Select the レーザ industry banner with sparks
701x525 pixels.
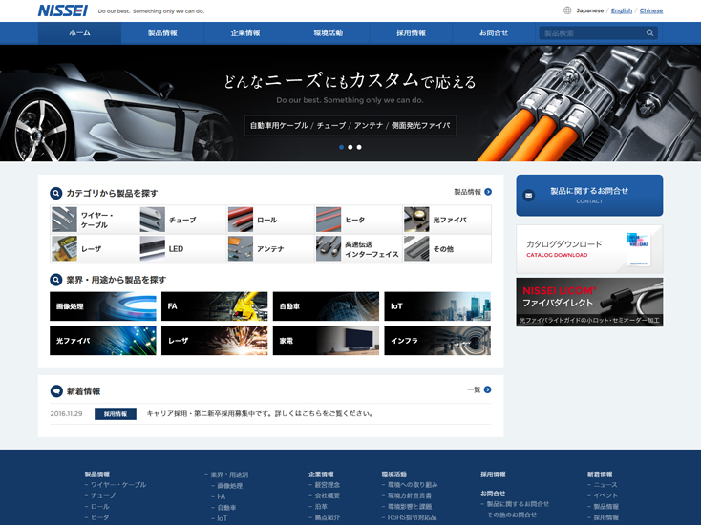coord(214,341)
